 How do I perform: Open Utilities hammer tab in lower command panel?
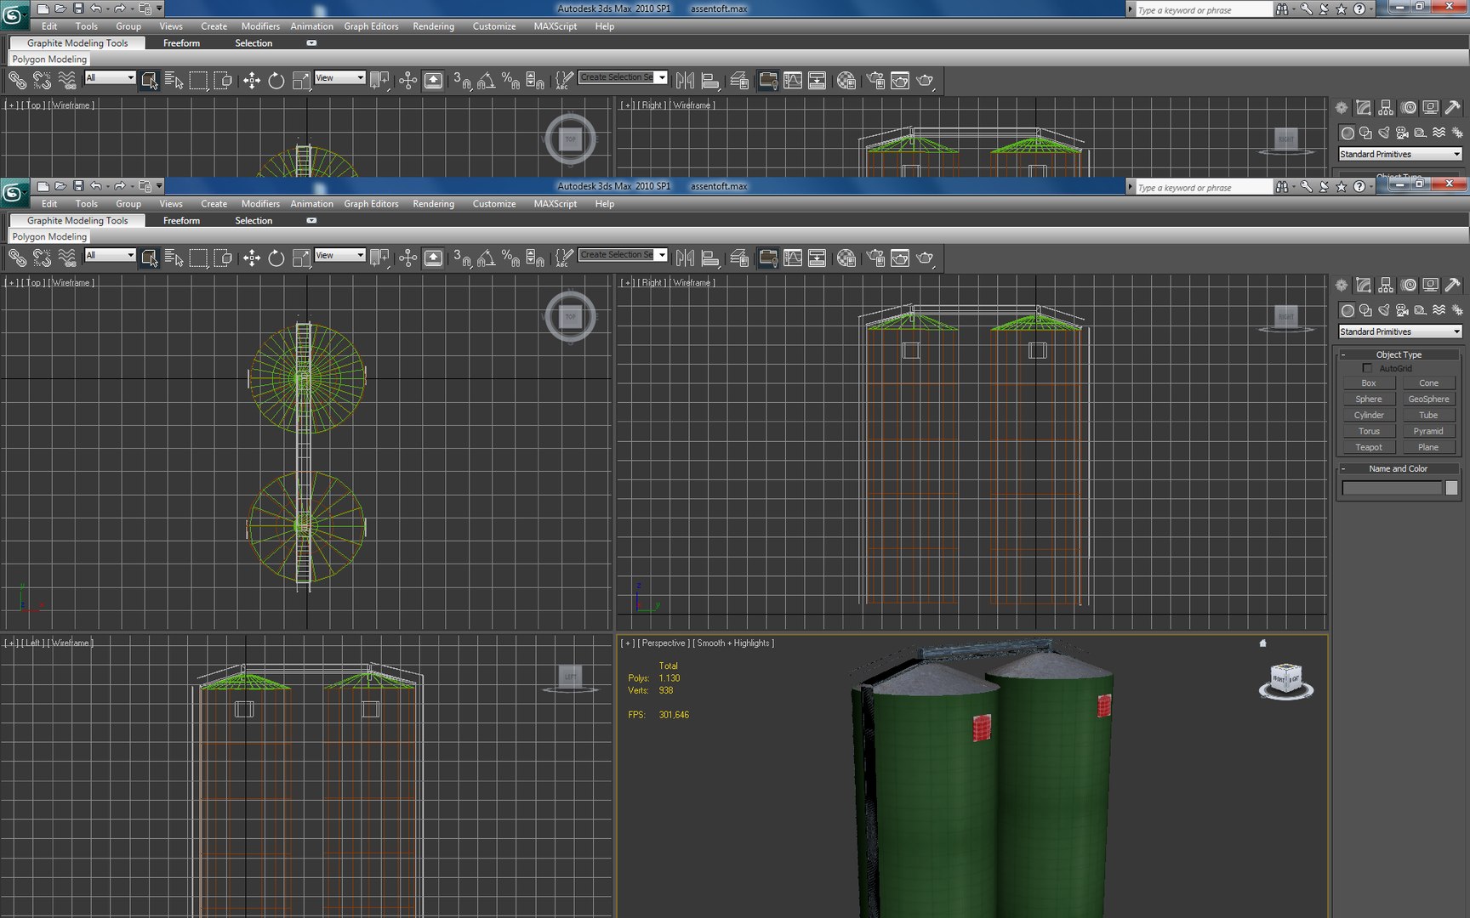tap(1453, 285)
